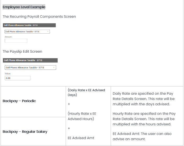Click gray header bar under Recurring Payroll Components
This screenshot has height=146, width=184.
pos(29,25)
